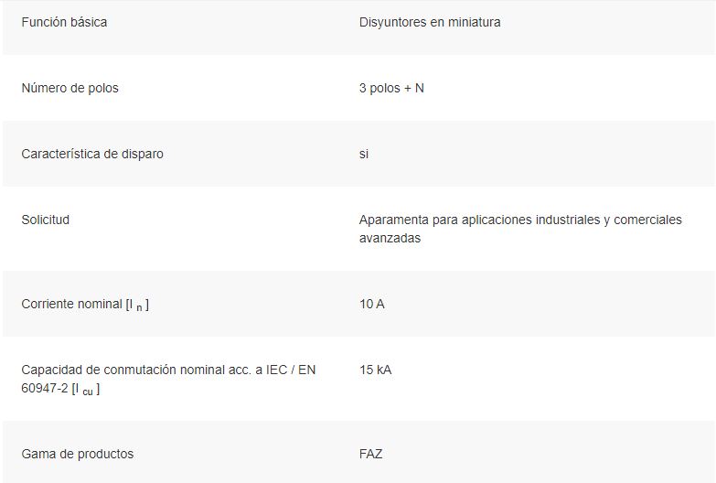Image resolution: width=716 pixels, height=483 pixels.
Task: Select the '10 A' value
Action: coord(371,304)
